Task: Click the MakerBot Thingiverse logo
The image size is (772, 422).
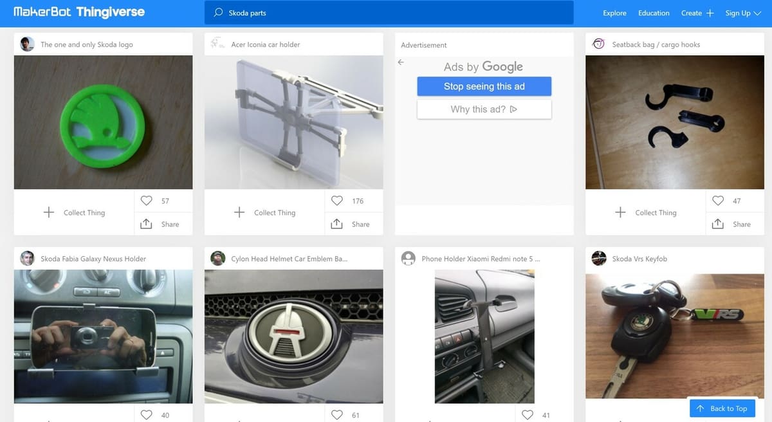Action: [x=78, y=12]
